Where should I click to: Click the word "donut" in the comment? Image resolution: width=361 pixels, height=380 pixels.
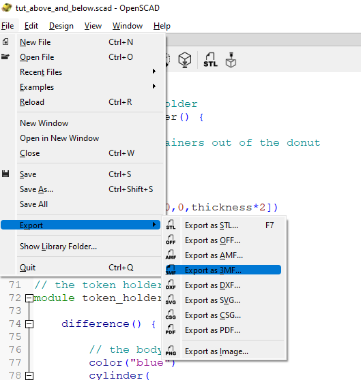(x=304, y=142)
